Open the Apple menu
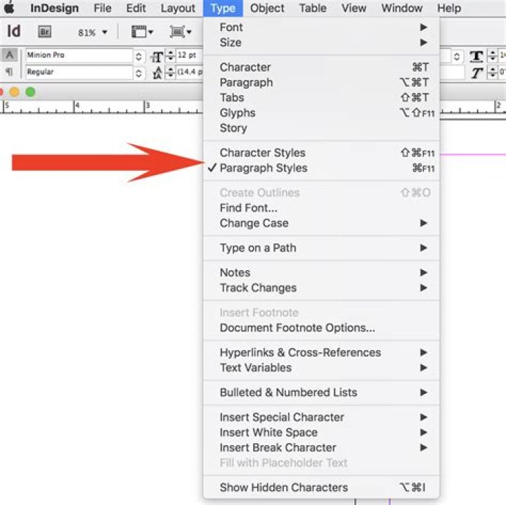506x505 pixels. [9, 7]
